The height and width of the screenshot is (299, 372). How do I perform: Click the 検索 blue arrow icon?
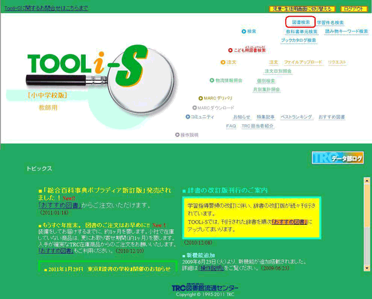pos(244,31)
